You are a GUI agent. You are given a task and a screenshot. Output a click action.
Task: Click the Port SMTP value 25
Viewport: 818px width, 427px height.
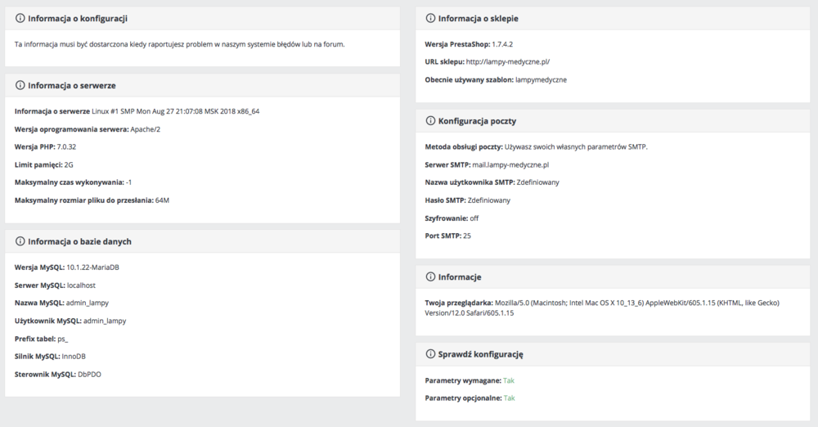pyautogui.click(x=467, y=236)
